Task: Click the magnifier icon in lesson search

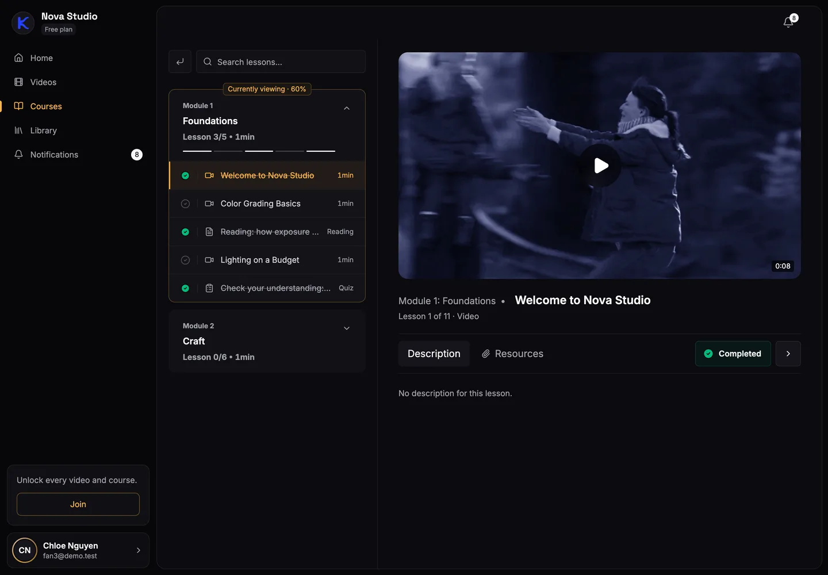Action: 208,62
